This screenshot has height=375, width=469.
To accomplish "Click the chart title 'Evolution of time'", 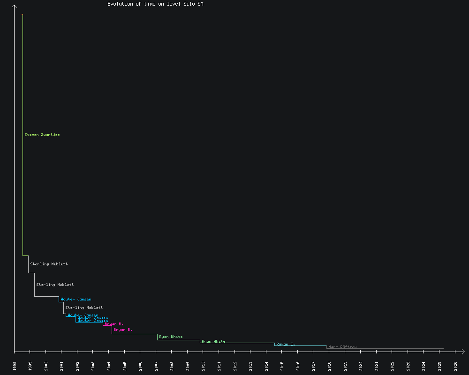I will 155,4.
